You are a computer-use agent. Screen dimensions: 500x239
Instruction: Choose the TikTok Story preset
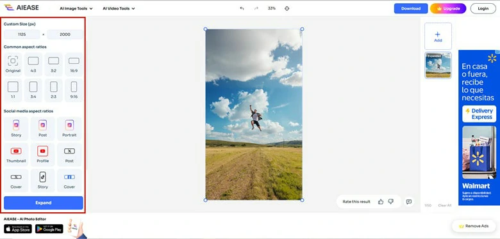tap(43, 180)
